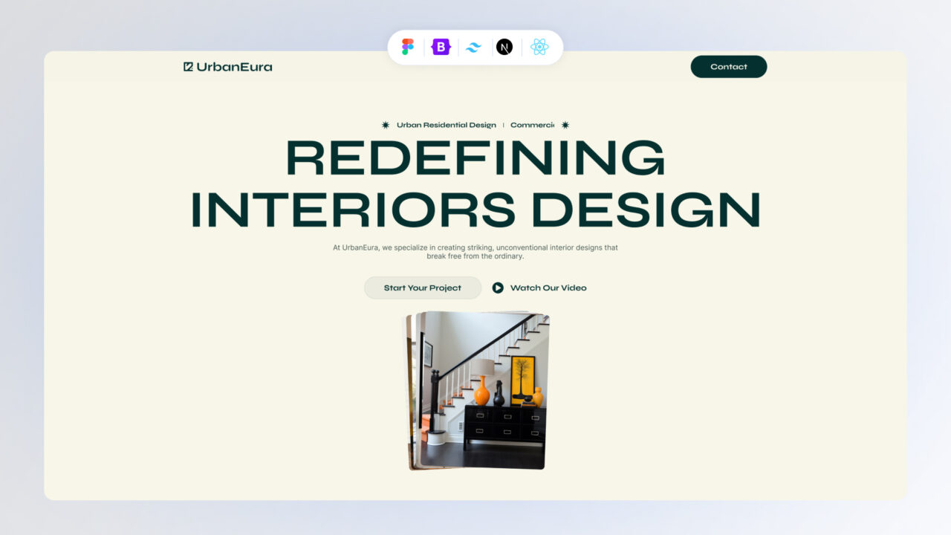Click the INTERIORS DESIGN headline line
The image size is (951, 535).
475,210
